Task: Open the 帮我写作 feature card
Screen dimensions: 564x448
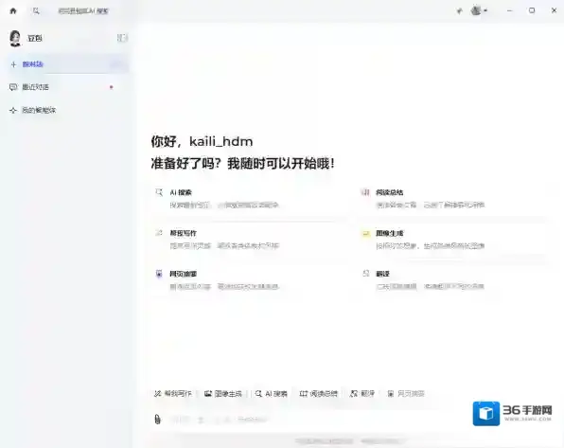Action: tap(249, 240)
